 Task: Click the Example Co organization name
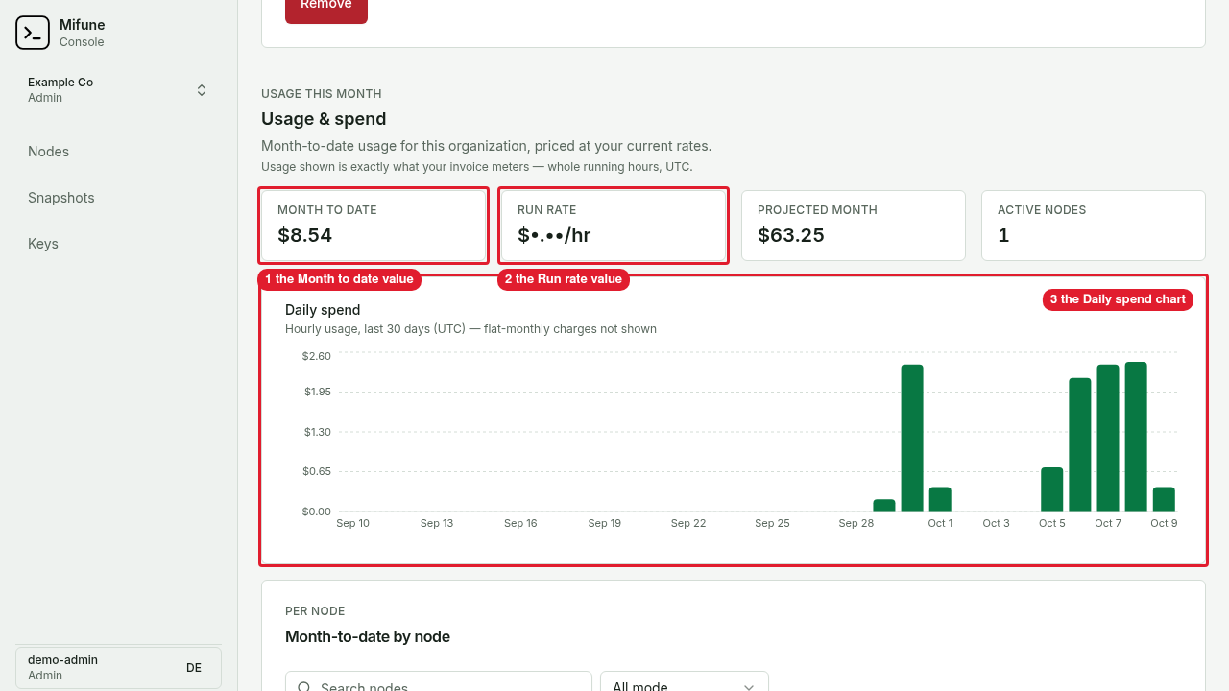60,83
